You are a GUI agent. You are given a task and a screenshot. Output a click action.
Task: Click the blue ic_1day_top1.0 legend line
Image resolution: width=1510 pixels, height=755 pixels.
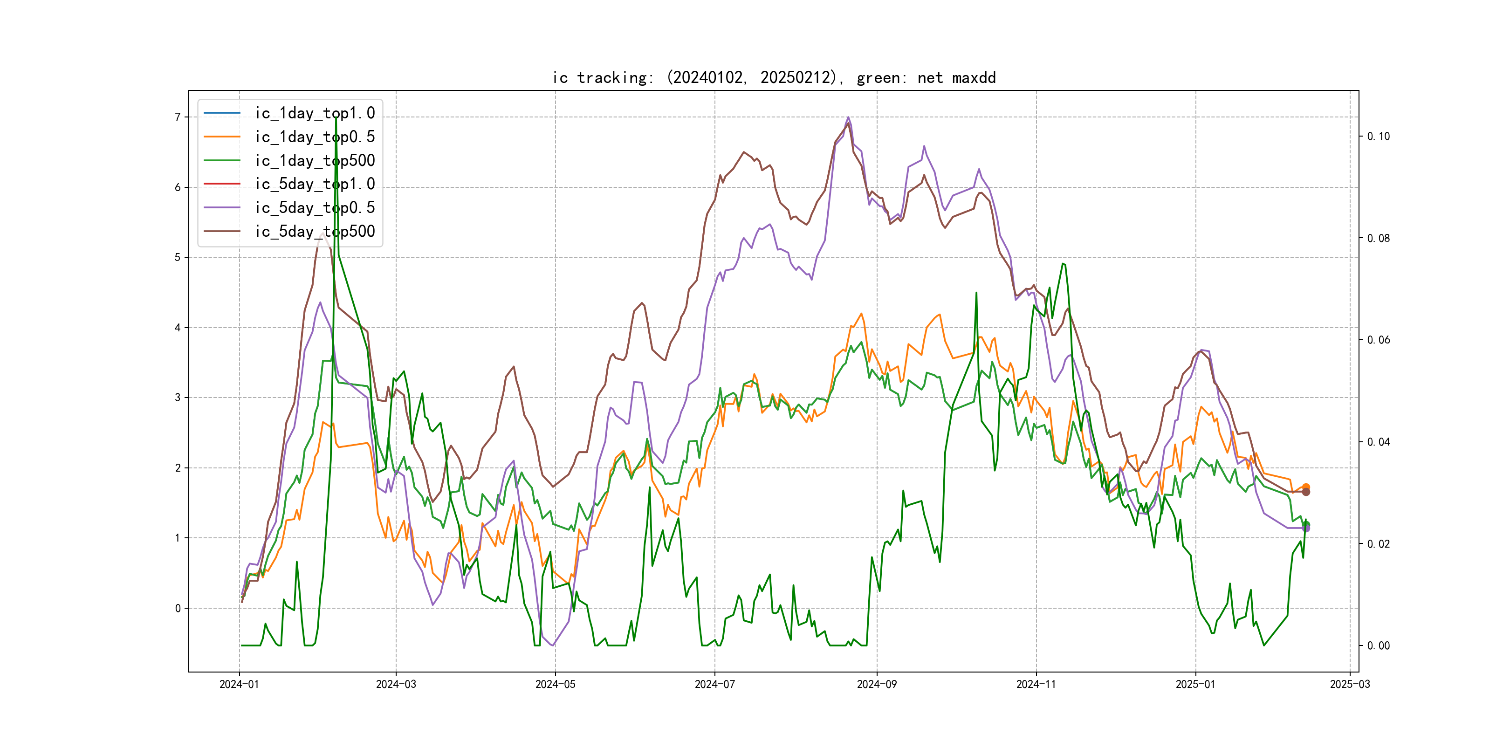click(221, 112)
